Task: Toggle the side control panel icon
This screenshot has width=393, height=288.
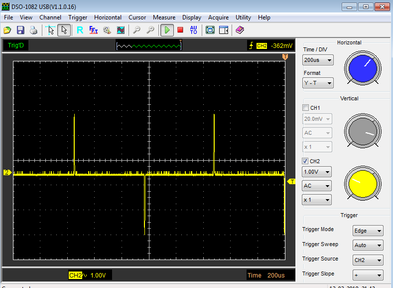Action: pyautogui.click(x=224, y=30)
